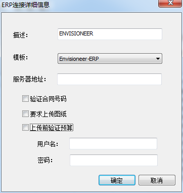Click the 取消 button
183x193 pixels.
pyautogui.click(x=157, y=180)
